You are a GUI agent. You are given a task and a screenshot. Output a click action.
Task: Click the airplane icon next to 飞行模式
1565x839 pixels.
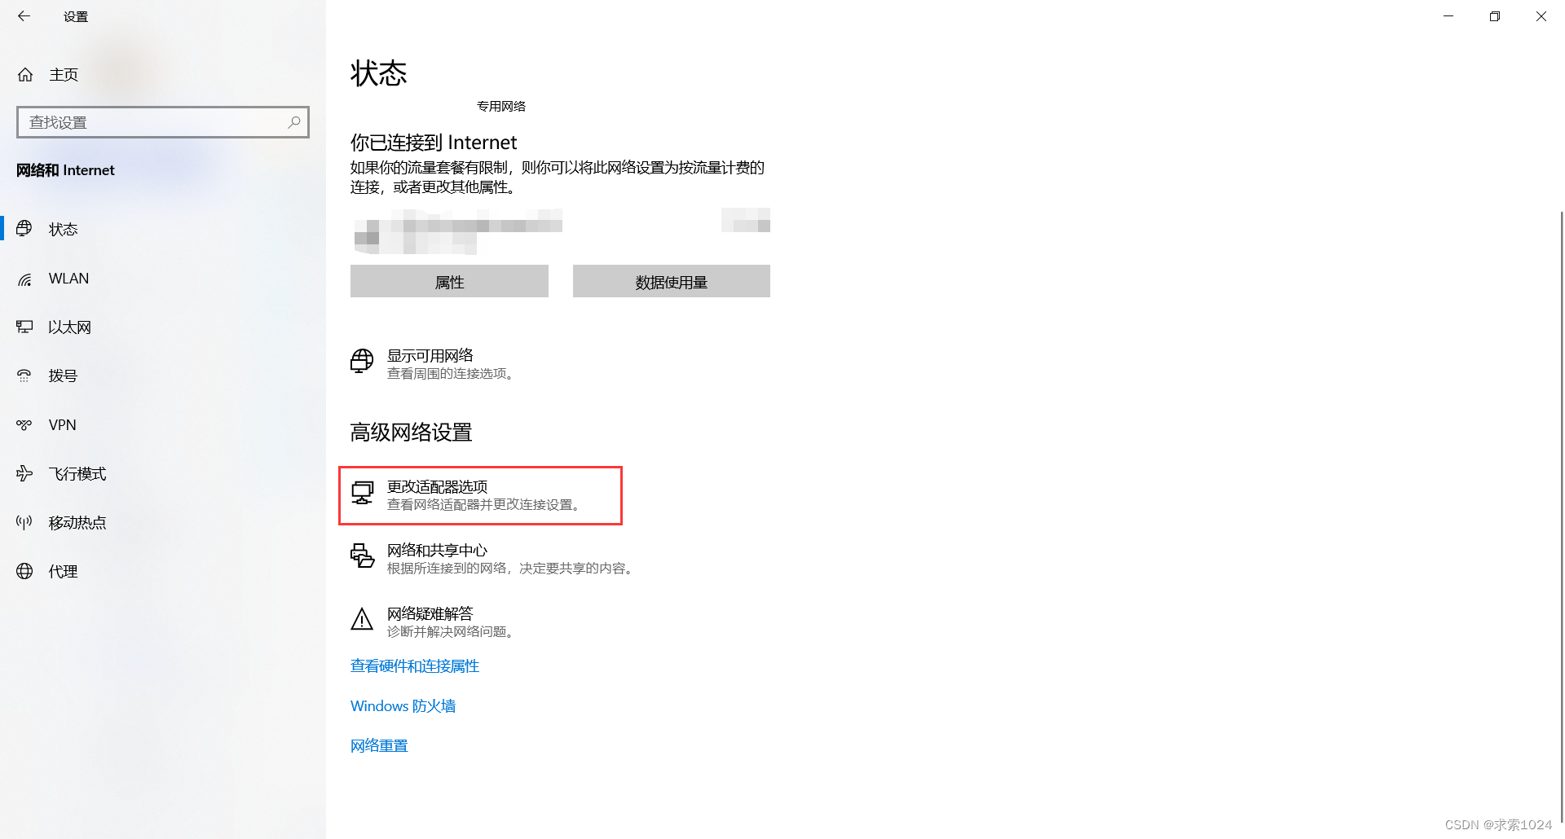[x=24, y=473]
